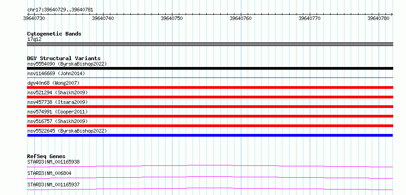Select the blue nsv5522645 variant bar
Screen dimensions: 406x195
click(x=210, y=135)
